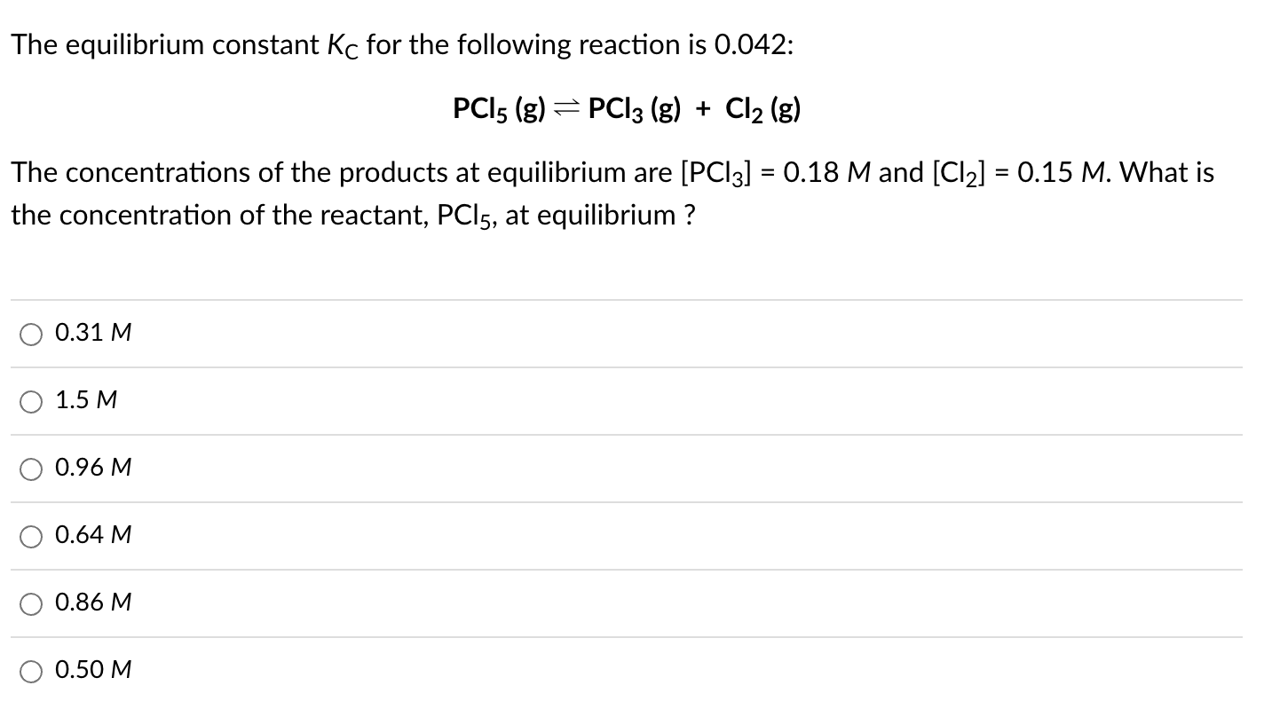Click the radio circle beside 0.64 M
The image size is (1264, 725).
tap(31, 536)
